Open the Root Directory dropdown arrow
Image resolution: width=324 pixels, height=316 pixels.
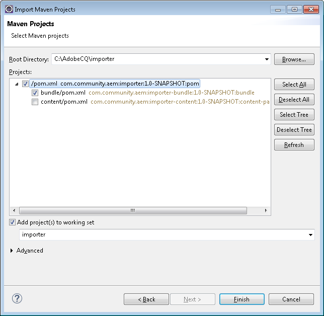coord(267,59)
